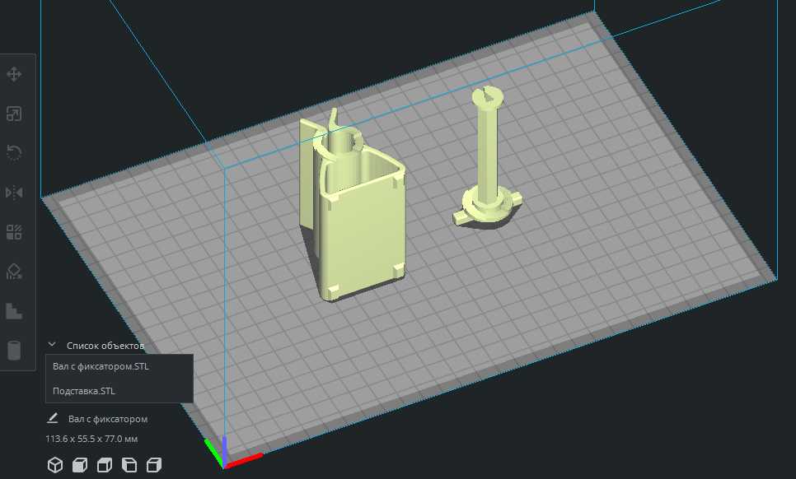The image size is (796, 479).
Task: Click the pencil icon to rename the job
Action: [52, 418]
